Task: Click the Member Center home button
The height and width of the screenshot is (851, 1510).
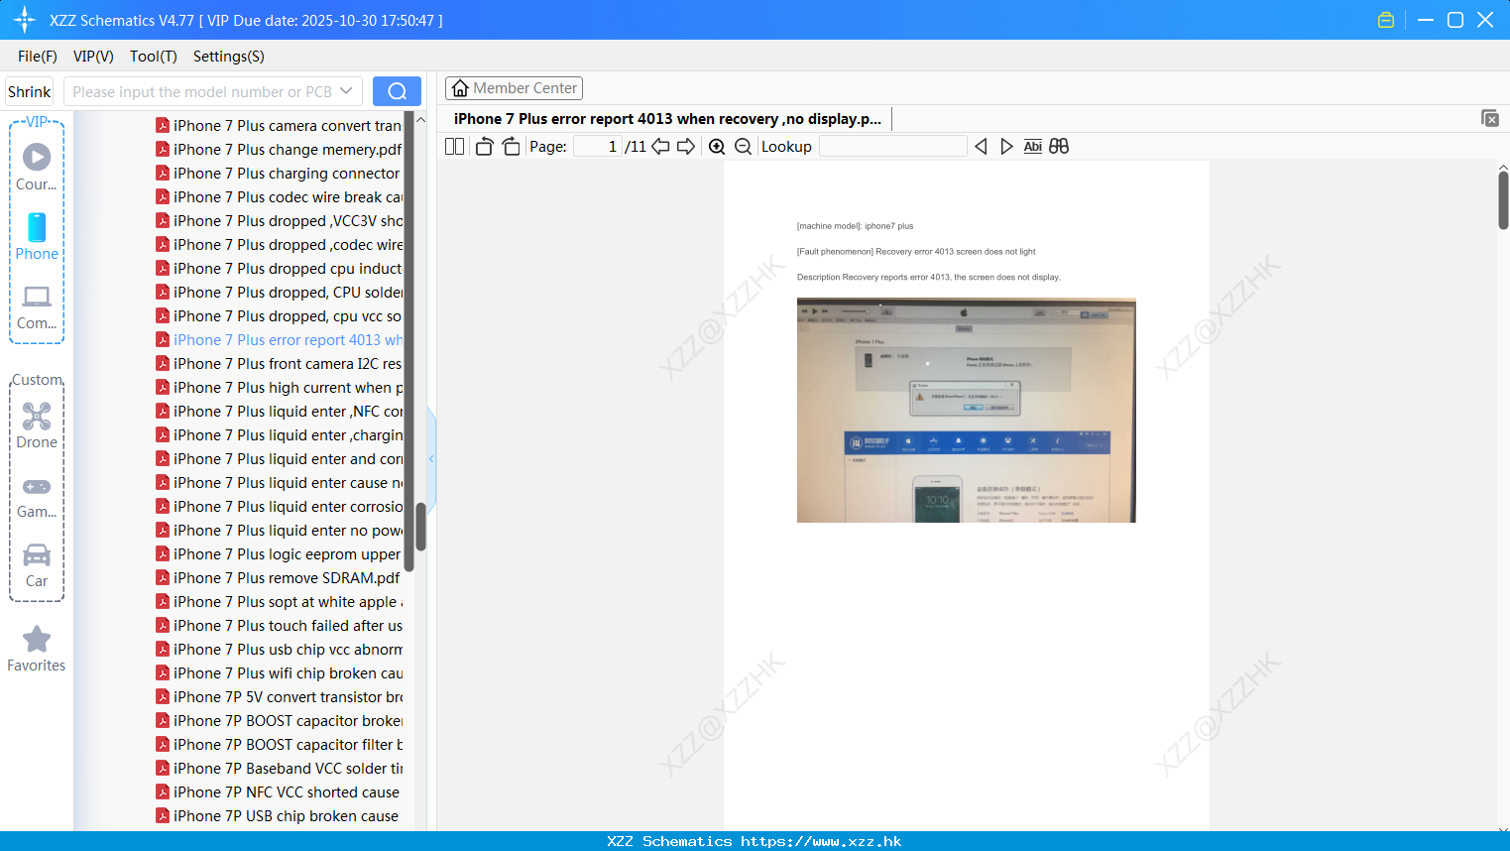Action: 514,88
